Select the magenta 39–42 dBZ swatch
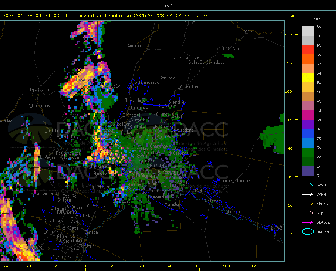 tap(308, 115)
